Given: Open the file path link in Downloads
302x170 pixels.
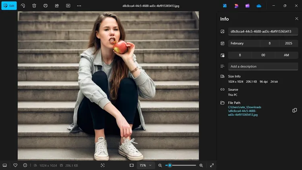Looking at the screenshot, I should (244, 111).
